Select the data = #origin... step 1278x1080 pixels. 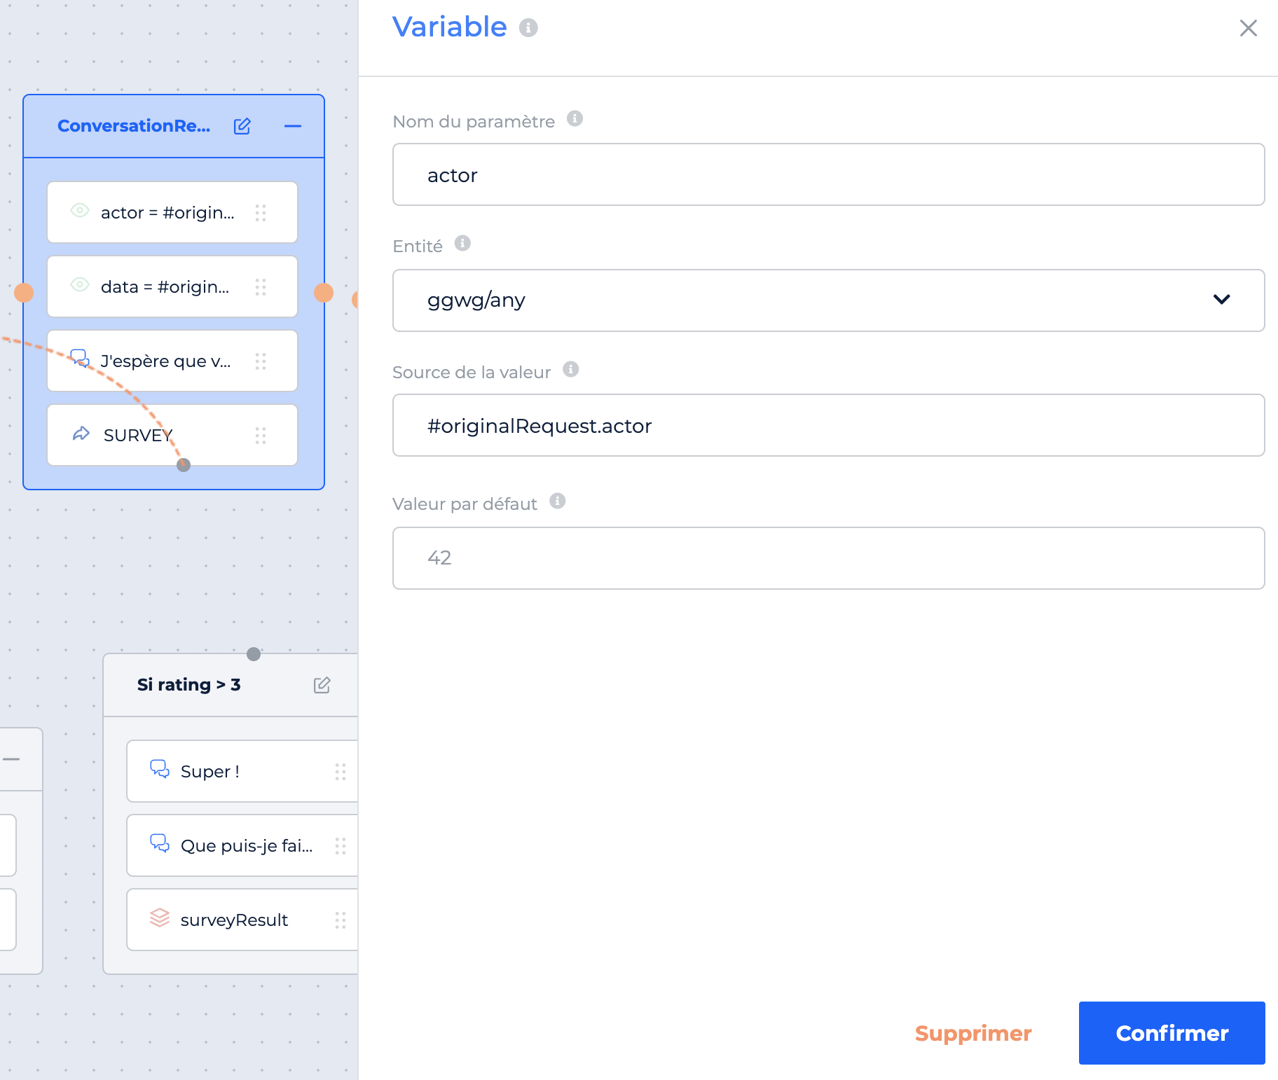click(172, 286)
